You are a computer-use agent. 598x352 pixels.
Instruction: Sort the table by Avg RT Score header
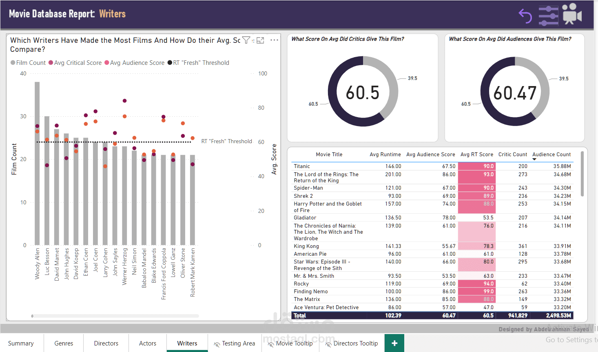476,155
